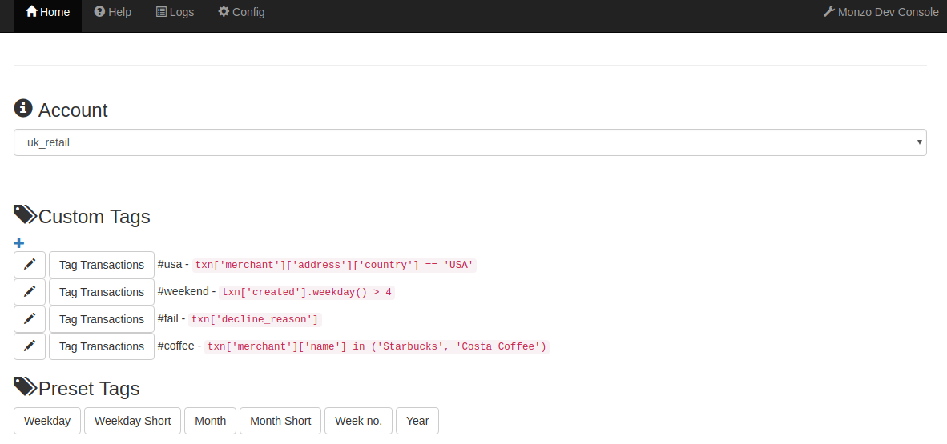Edit the #fail tag via pencil icon
This screenshot has width=947, height=444.
pyautogui.click(x=30, y=319)
